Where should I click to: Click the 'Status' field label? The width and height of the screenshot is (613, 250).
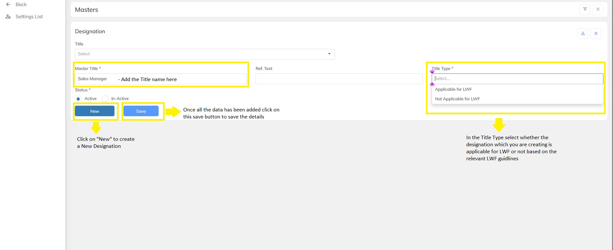coord(81,90)
